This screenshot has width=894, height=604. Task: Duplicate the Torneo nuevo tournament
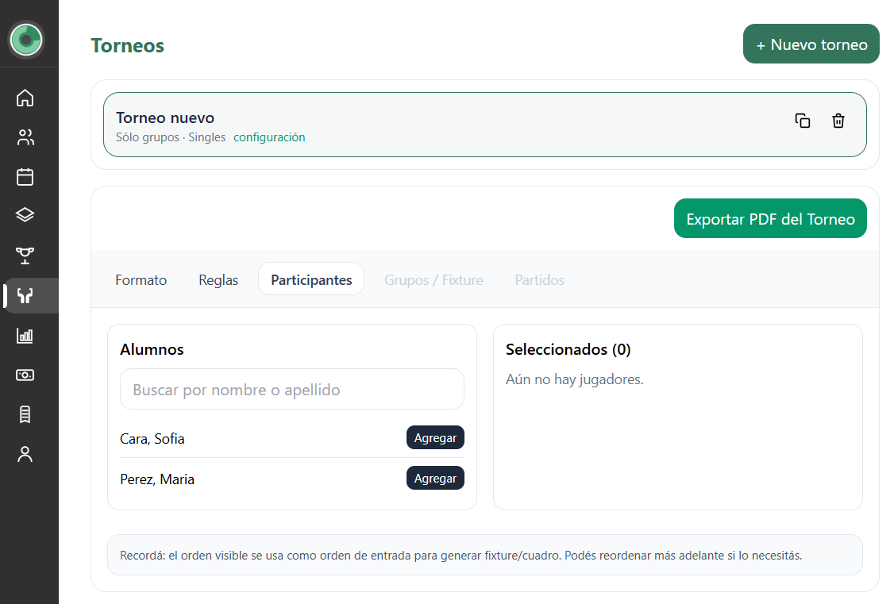tap(803, 121)
